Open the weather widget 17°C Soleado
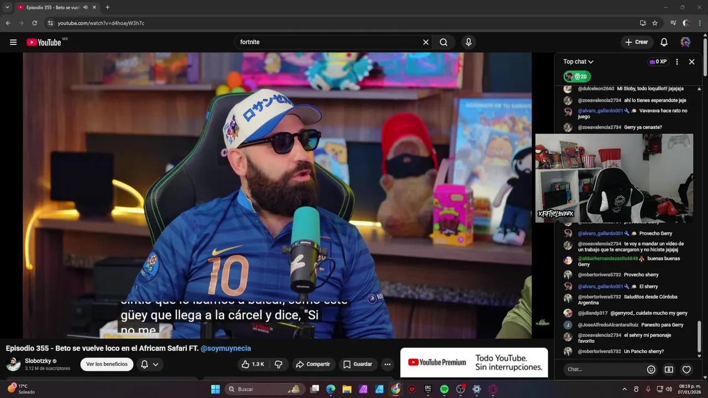The image size is (708, 398). pyautogui.click(x=21, y=389)
